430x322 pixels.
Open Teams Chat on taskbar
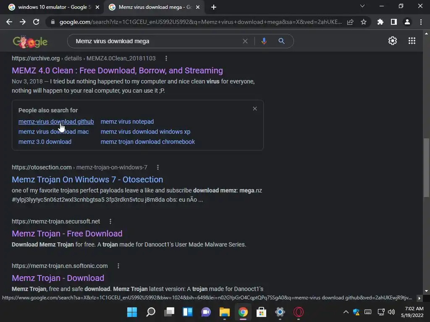[206, 312]
